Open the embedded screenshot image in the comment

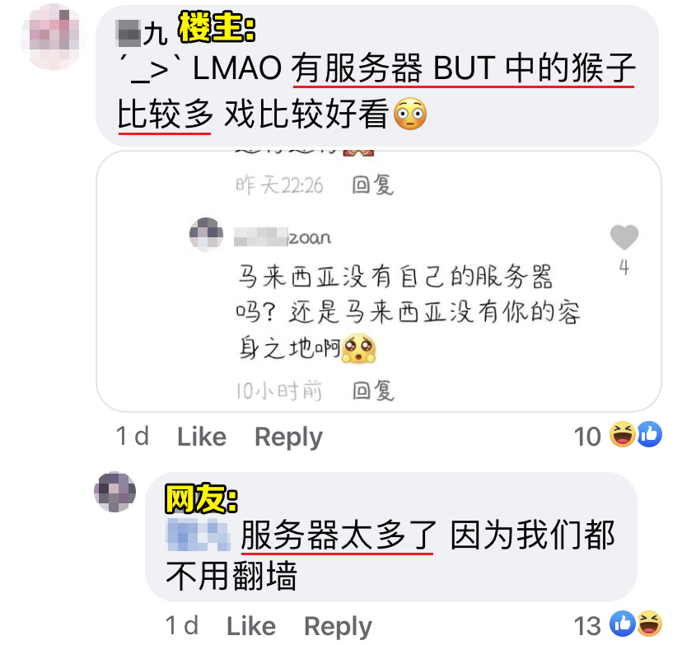click(378, 281)
